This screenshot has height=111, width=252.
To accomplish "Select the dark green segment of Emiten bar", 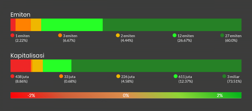I will (172, 25).
